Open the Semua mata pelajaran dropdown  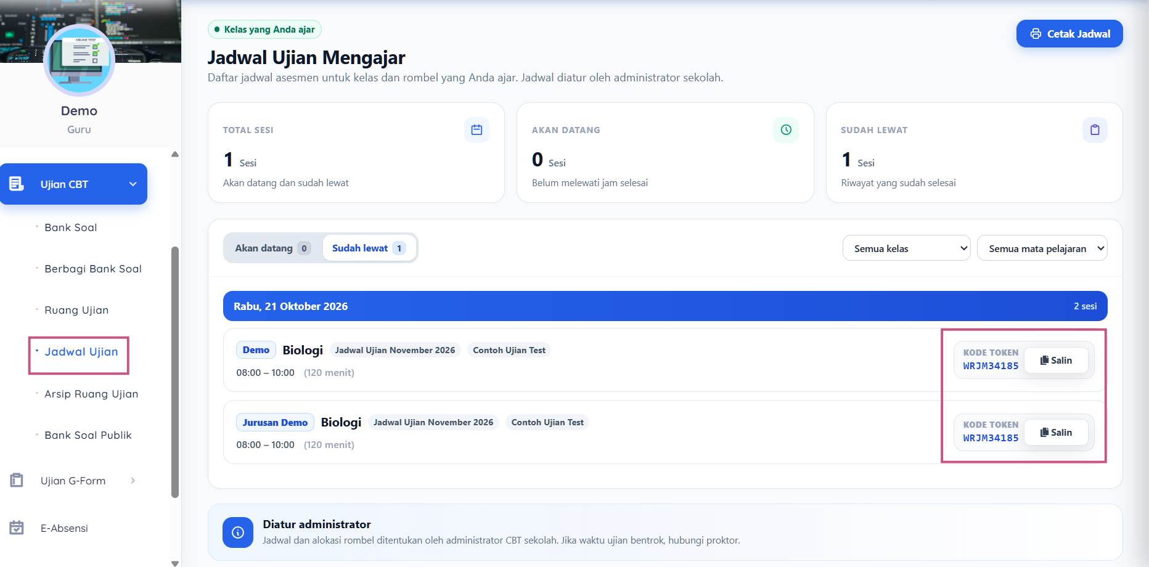[x=1042, y=248]
